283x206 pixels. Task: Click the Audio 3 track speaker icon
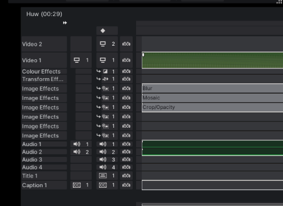pyautogui.click(x=102, y=159)
